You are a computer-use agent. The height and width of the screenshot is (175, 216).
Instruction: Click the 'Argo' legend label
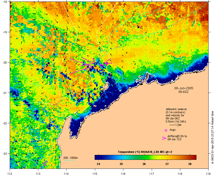pos(173,130)
